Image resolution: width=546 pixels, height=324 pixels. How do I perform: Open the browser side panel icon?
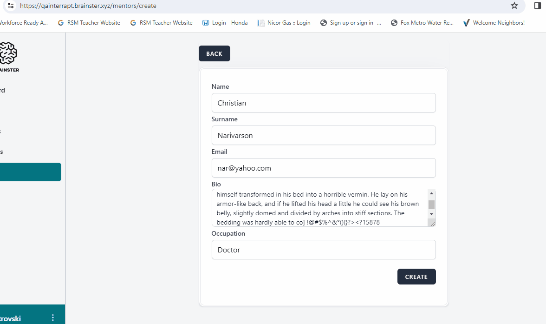[x=538, y=6]
